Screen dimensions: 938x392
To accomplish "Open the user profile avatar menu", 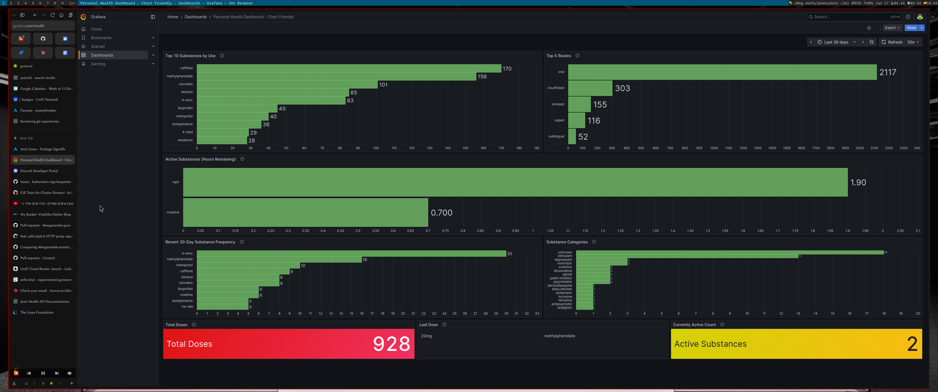I will point(920,17).
